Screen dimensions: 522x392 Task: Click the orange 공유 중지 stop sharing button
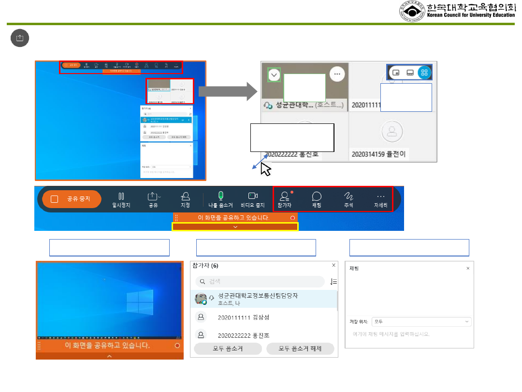[72, 199]
